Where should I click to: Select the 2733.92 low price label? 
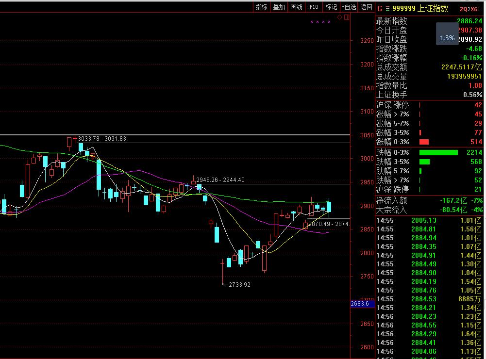(239, 285)
